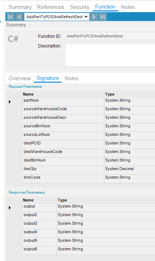
Task: Select the partNum row indicator arrow
Action: (x=10, y=102)
